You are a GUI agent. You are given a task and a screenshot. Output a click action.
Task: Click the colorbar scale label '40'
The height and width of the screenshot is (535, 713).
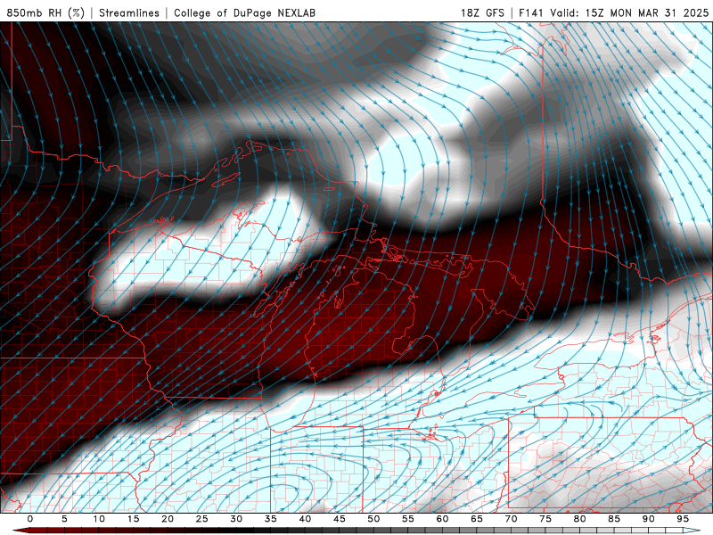coord(305,519)
